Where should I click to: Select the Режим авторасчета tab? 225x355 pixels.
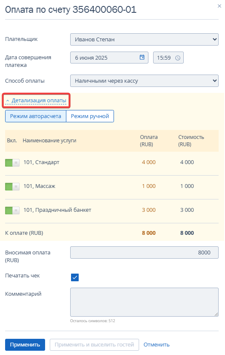[x=36, y=116]
